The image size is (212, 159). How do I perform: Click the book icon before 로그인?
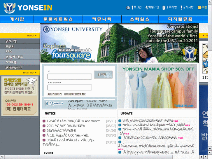(x=128, y=8)
